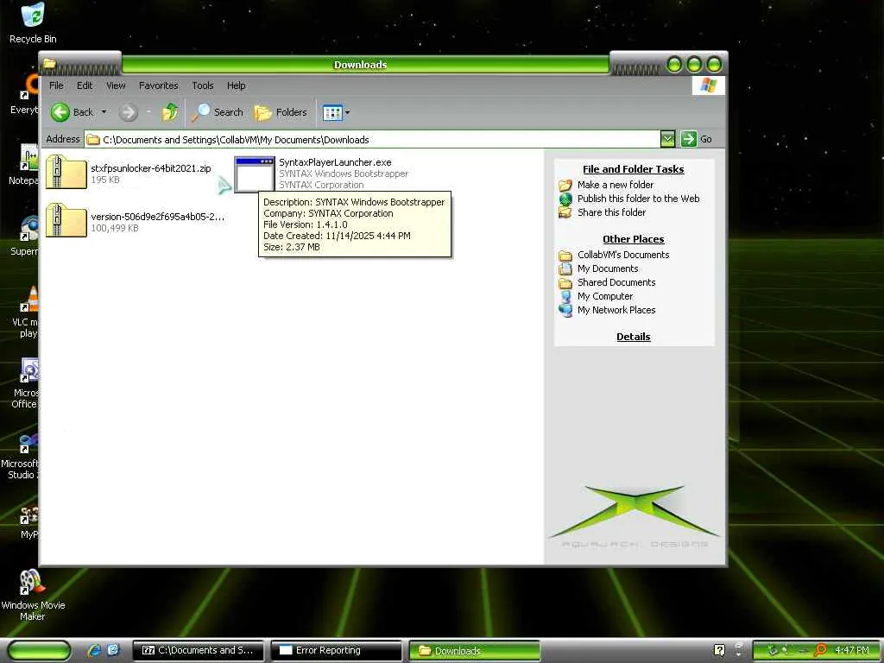Open the Tools menu
The image size is (884, 663).
[202, 85]
